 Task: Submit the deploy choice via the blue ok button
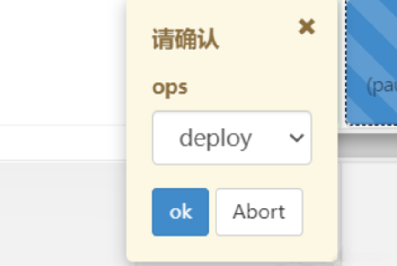180,212
